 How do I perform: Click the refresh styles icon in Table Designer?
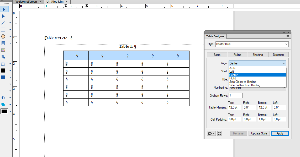[219, 133]
